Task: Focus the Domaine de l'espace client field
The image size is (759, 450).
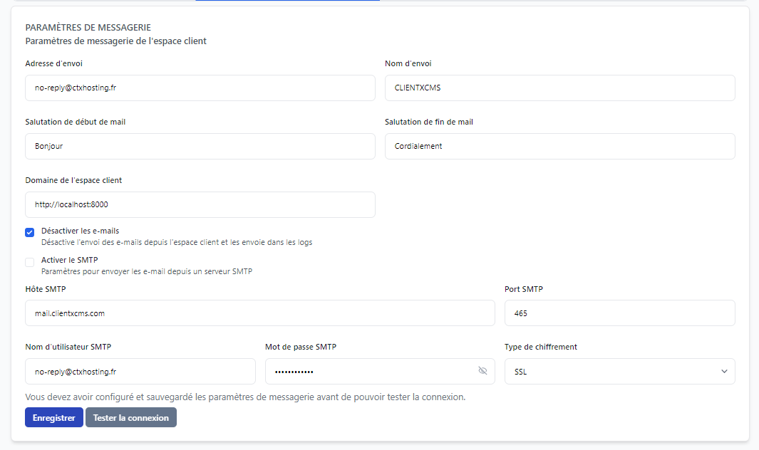Action: click(x=200, y=205)
